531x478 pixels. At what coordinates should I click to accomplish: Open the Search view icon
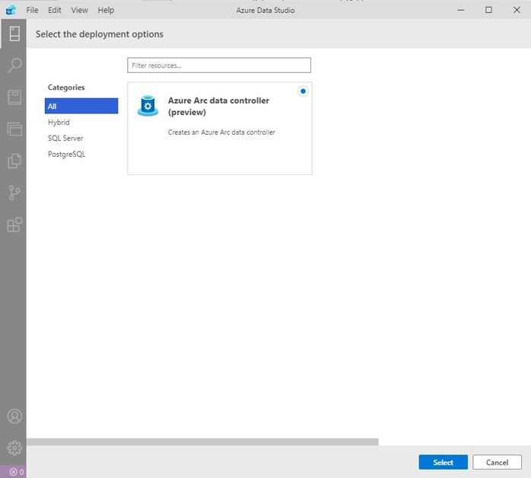click(14, 65)
